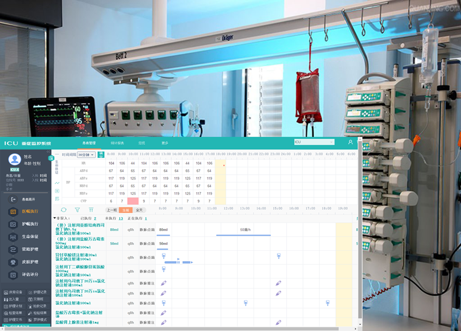
Task: Select the 医嘱执行 sidebar icon
Action: (14, 212)
